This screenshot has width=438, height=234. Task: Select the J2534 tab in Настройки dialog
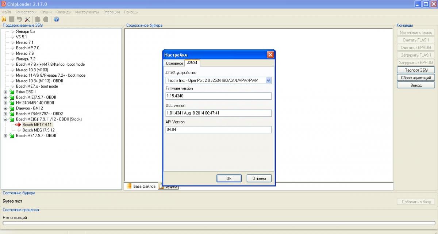[x=192, y=63]
